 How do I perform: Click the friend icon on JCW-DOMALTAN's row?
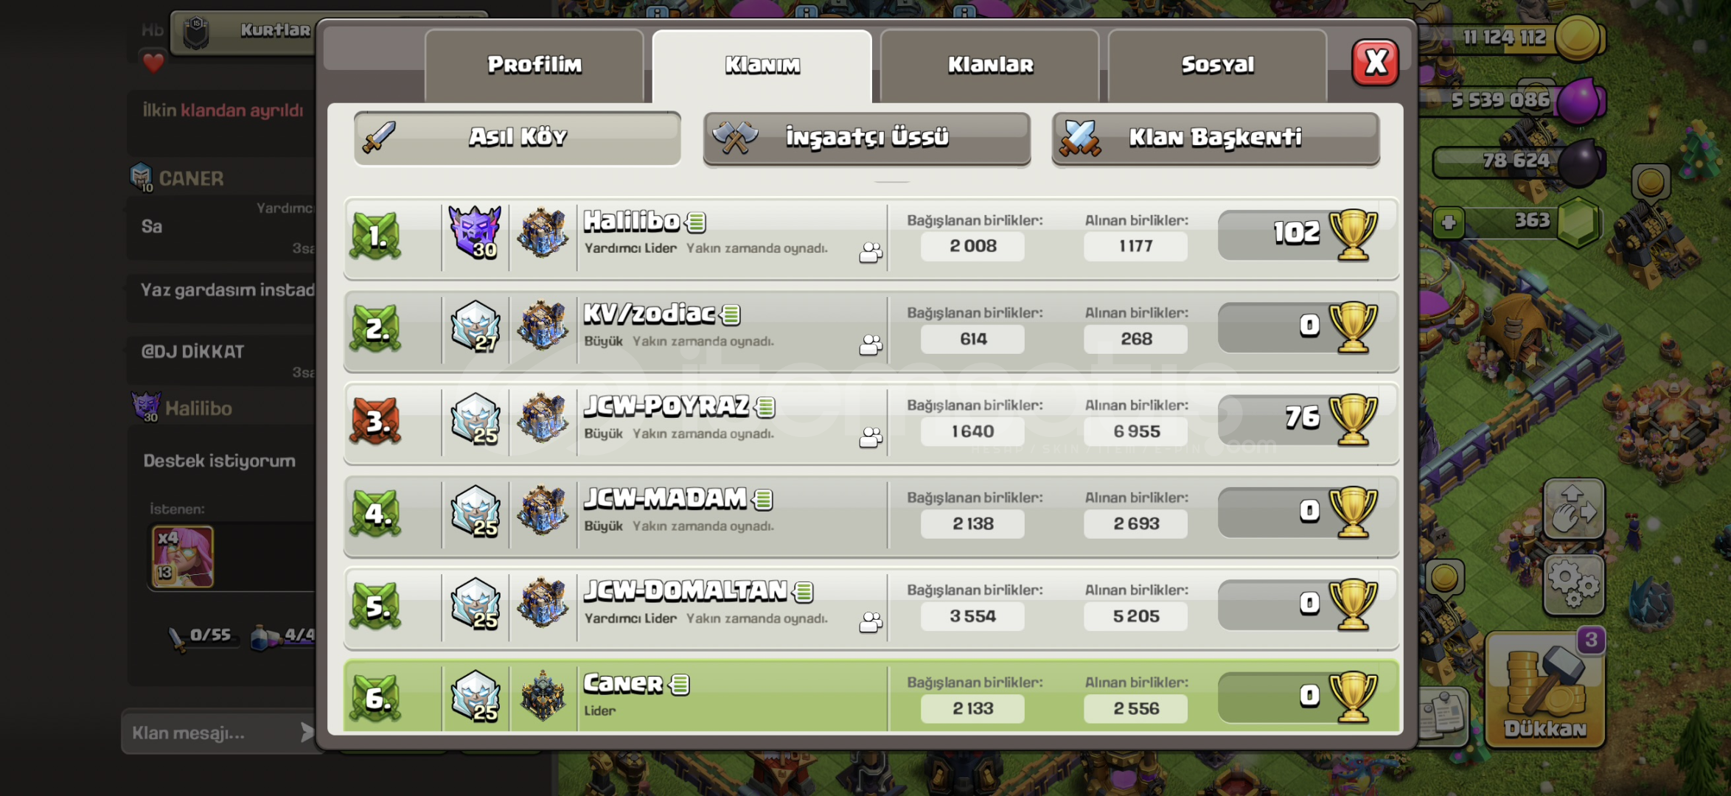(x=870, y=623)
